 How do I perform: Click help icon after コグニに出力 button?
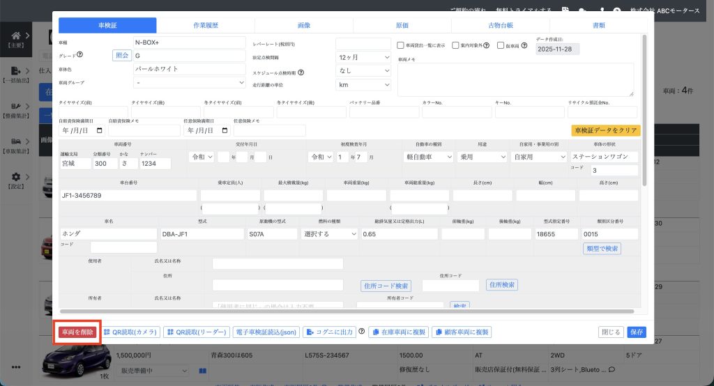(x=362, y=332)
